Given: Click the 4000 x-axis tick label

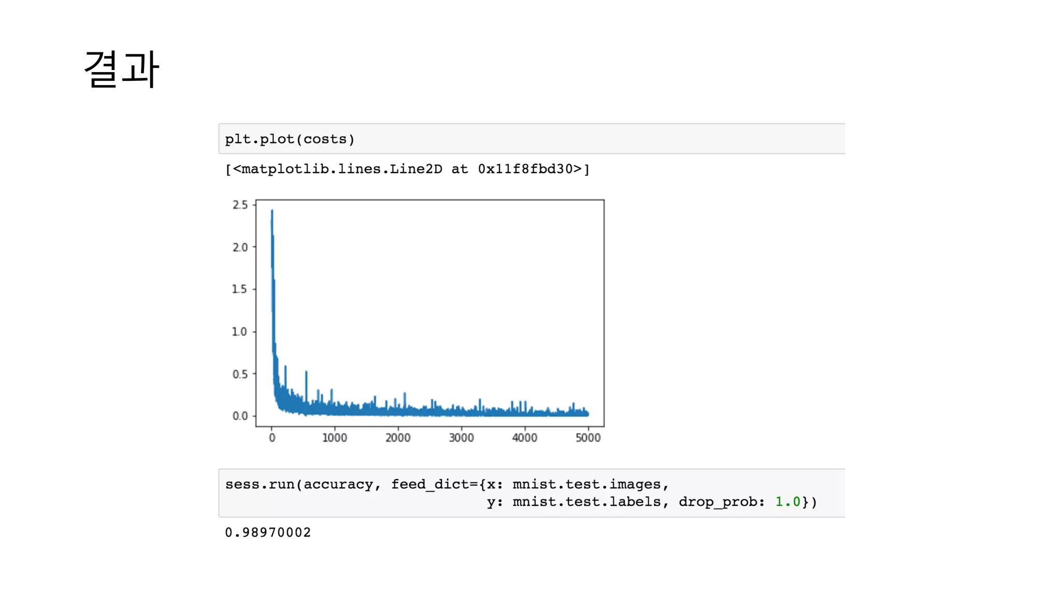Looking at the screenshot, I should click(524, 438).
